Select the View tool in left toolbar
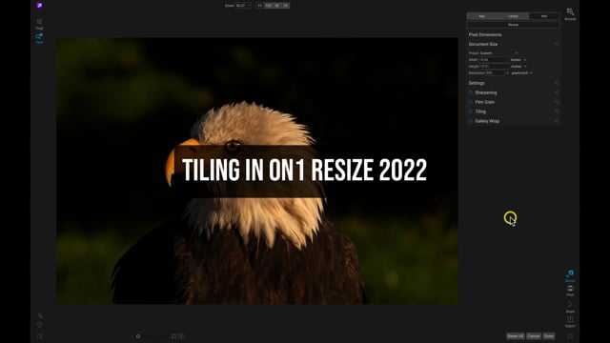The width and height of the screenshot is (610, 343). click(39, 38)
